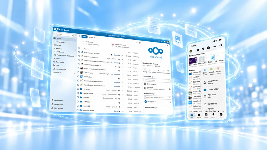
Task: Tap Upload file on the phone menu
Action: click(211, 104)
